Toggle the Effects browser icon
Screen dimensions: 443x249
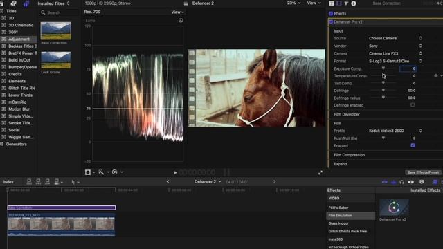pos(435,182)
